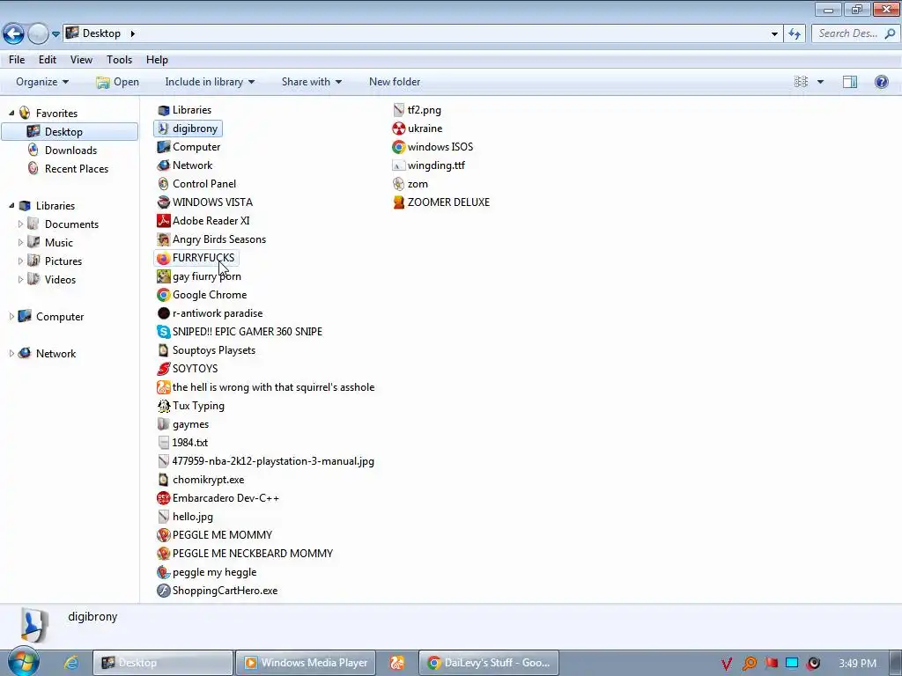This screenshot has width=902, height=676.
Task: Select the Embarcadero Dev-C++ icon
Action: 163,498
